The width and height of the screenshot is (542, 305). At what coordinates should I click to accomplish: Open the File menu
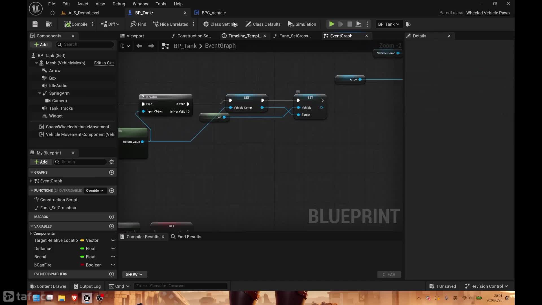pos(52,4)
